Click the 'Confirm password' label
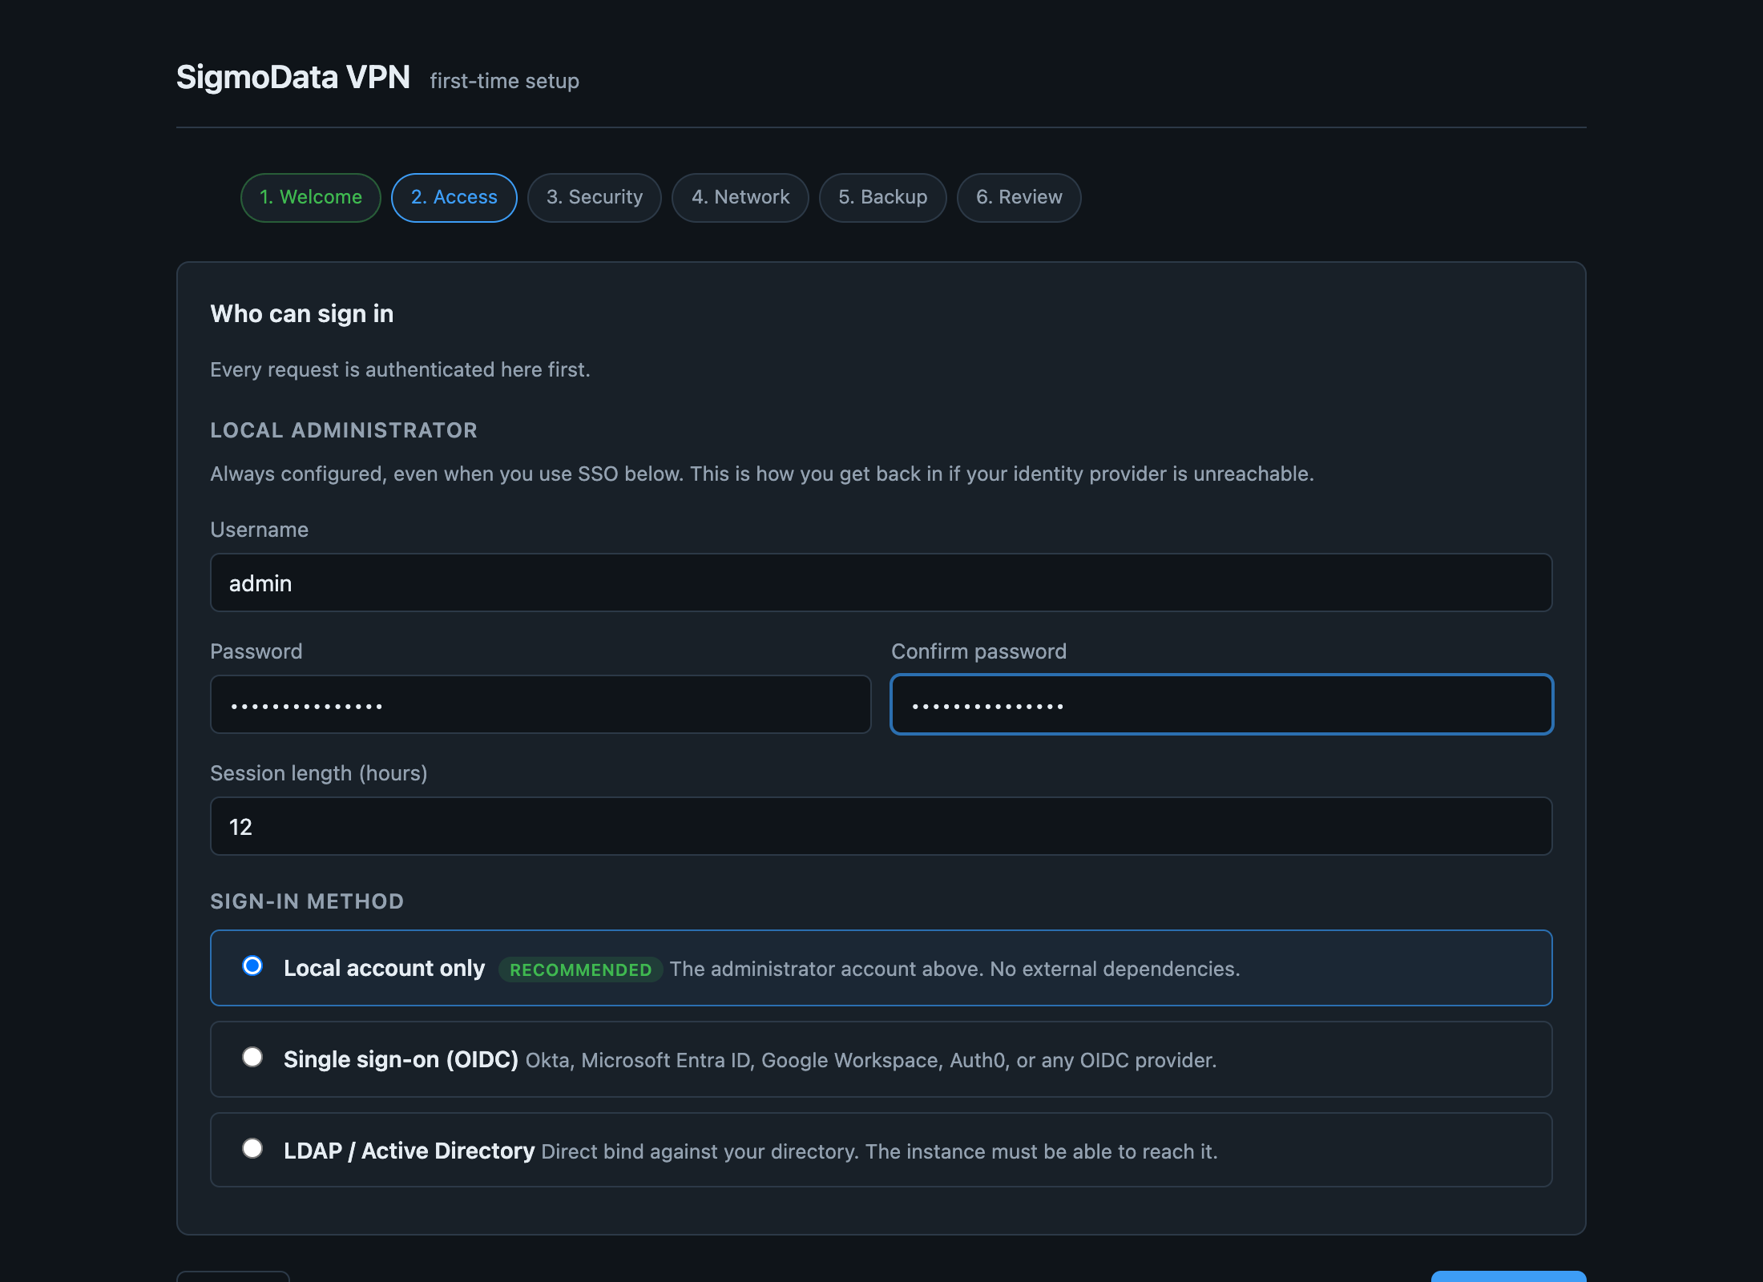Screen dimensions: 1763x1282 [x=978, y=651]
